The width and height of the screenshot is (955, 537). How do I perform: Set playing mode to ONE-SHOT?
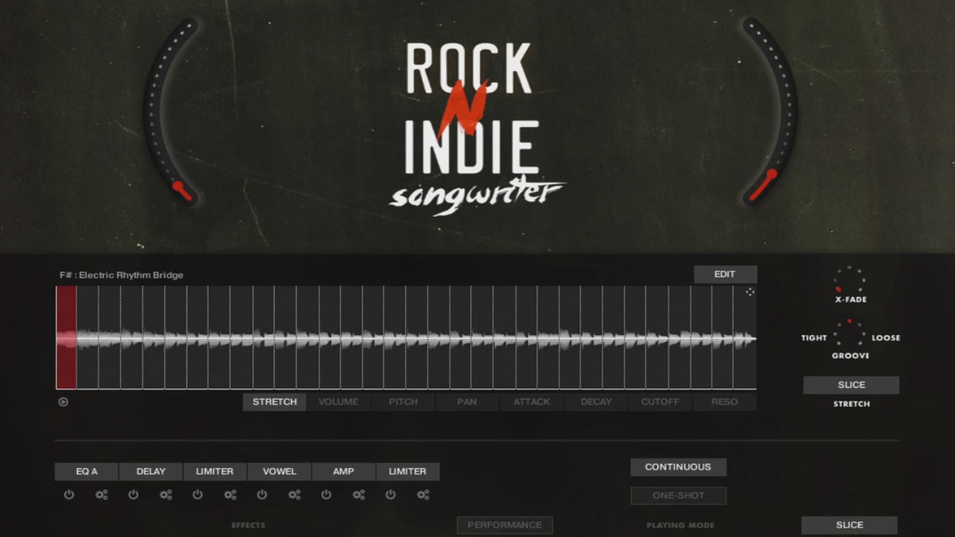point(678,496)
